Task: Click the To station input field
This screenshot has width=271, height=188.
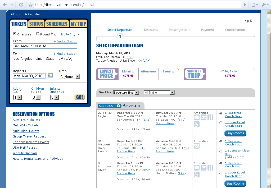Action: (45, 58)
